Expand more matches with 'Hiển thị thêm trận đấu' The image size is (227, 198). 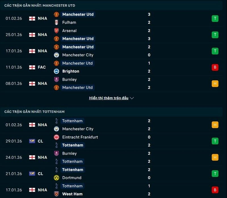click(x=109, y=98)
